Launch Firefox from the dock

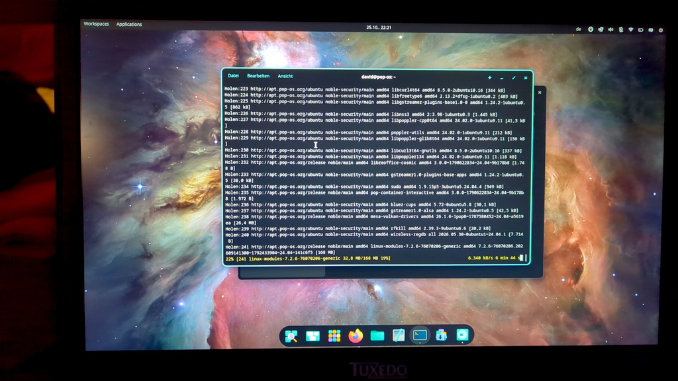pyautogui.click(x=356, y=335)
